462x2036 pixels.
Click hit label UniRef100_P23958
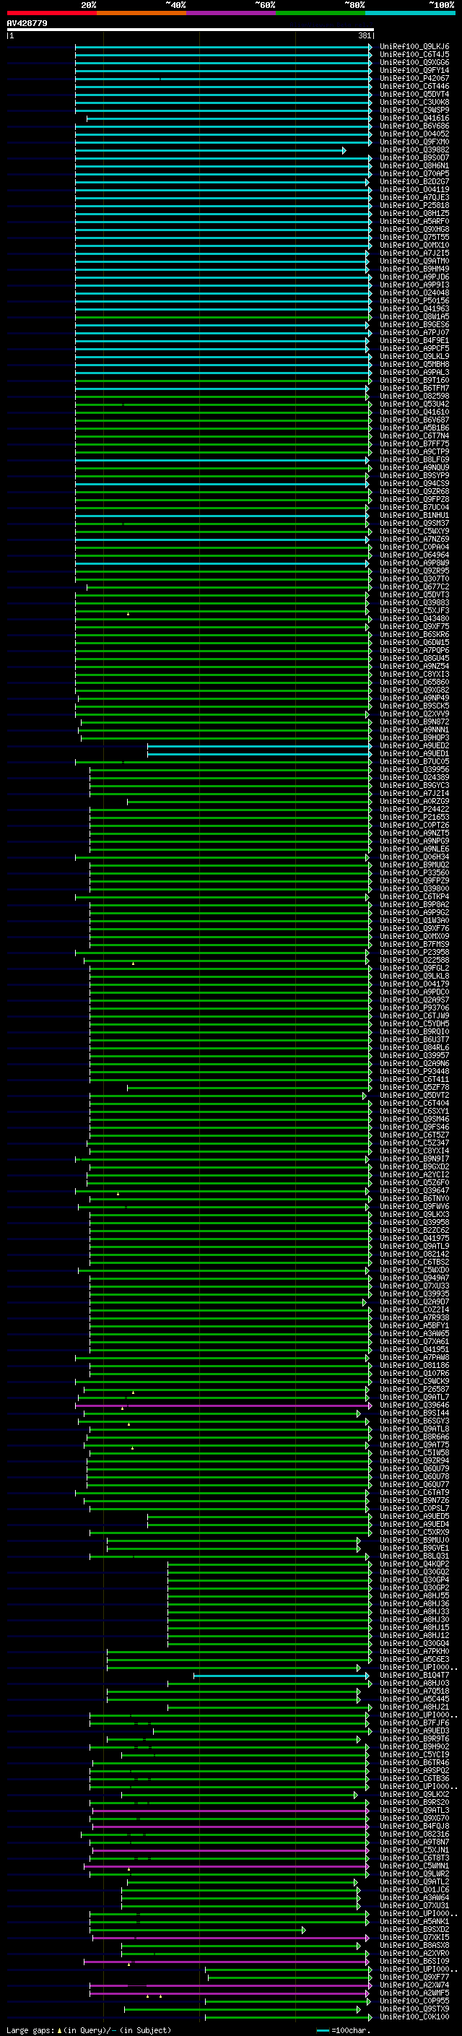pos(414,953)
